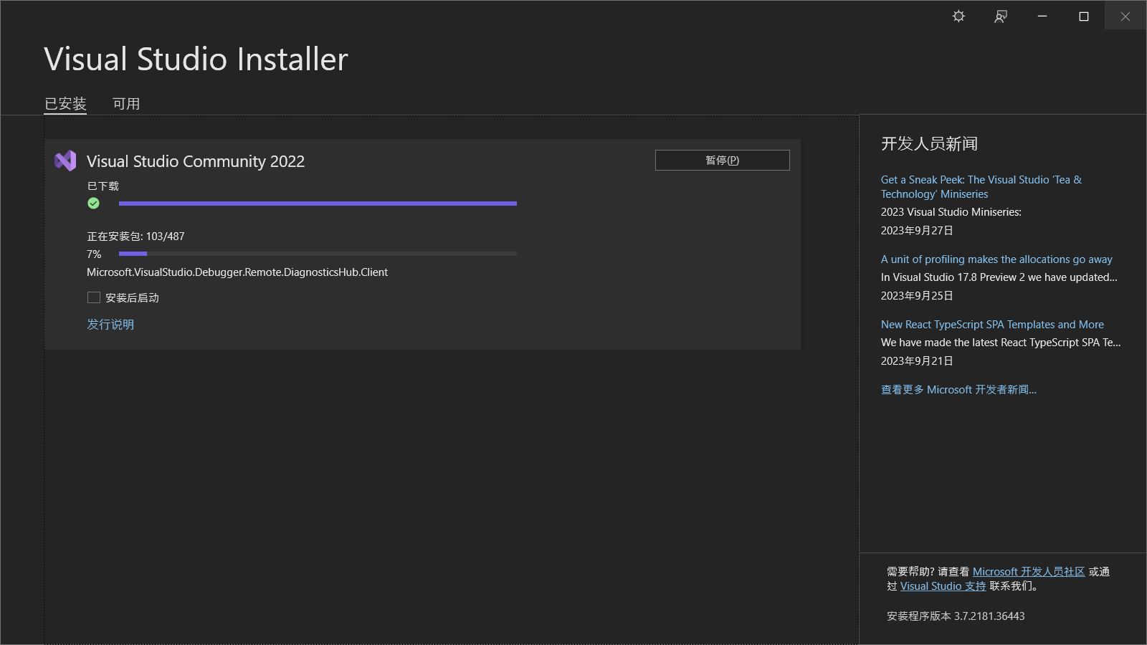The height and width of the screenshot is (645, 1147).
Task: Click the 已下载 download progress bar
Action: pos(318,204)
